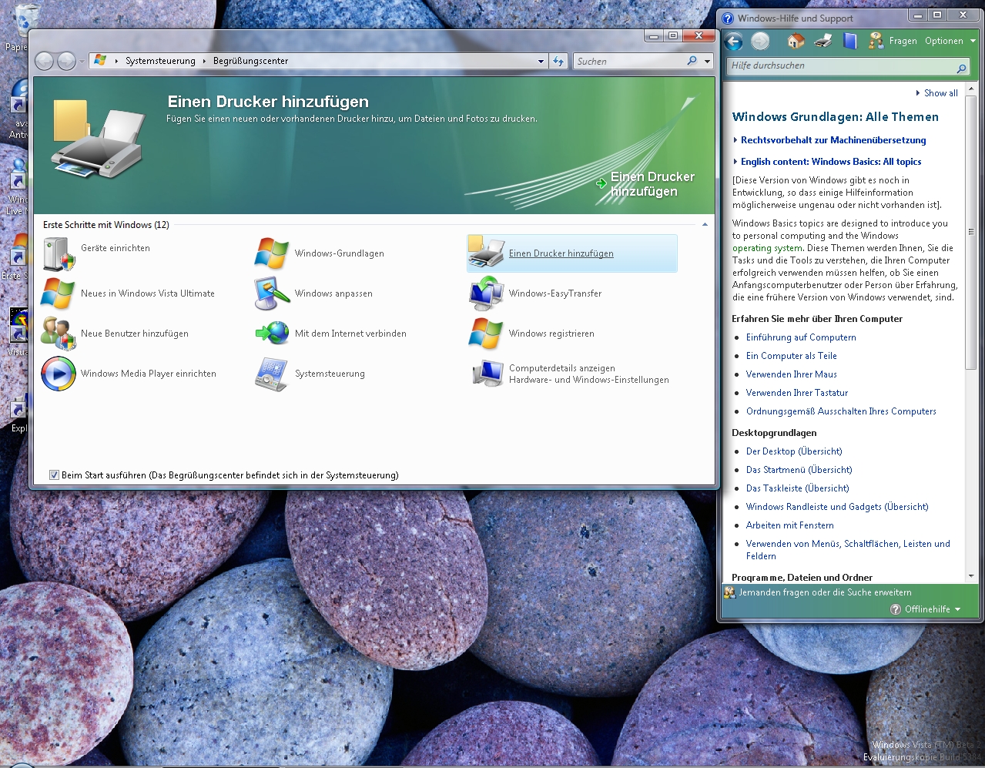Click Windows Media Player einrichten icon
The image size is (985, 768).
click(x=59, y=374)
